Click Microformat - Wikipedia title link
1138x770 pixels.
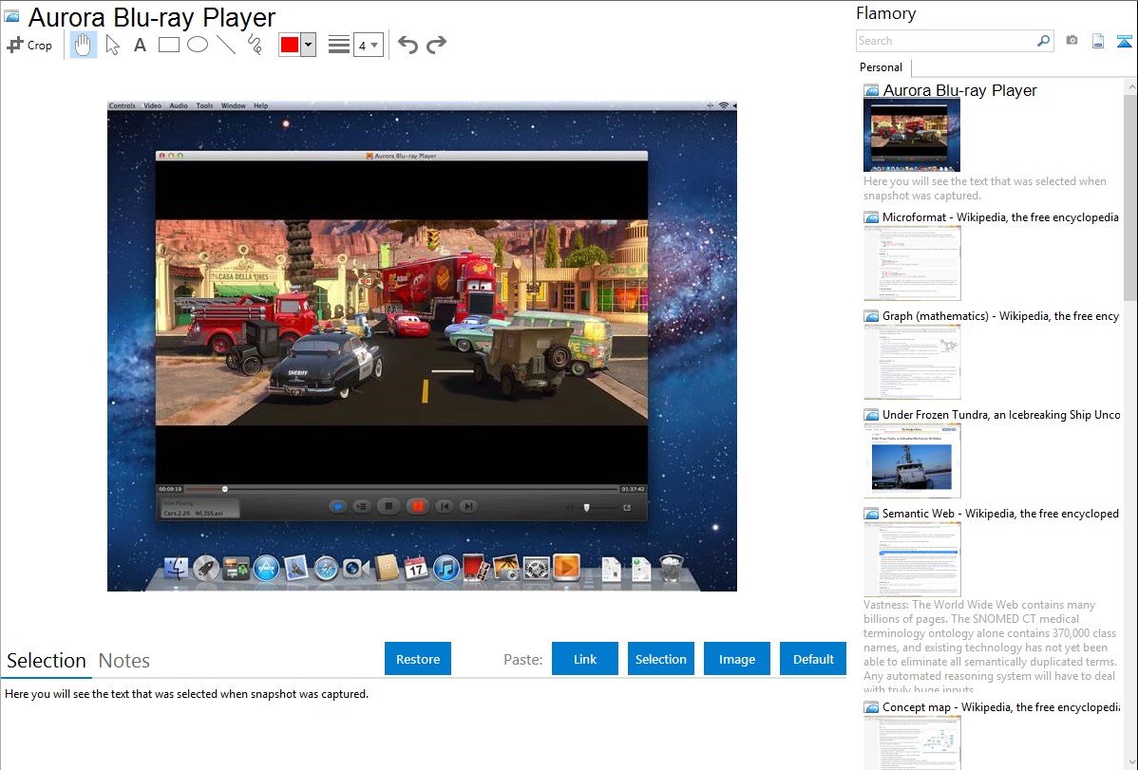pos(1000,217)
